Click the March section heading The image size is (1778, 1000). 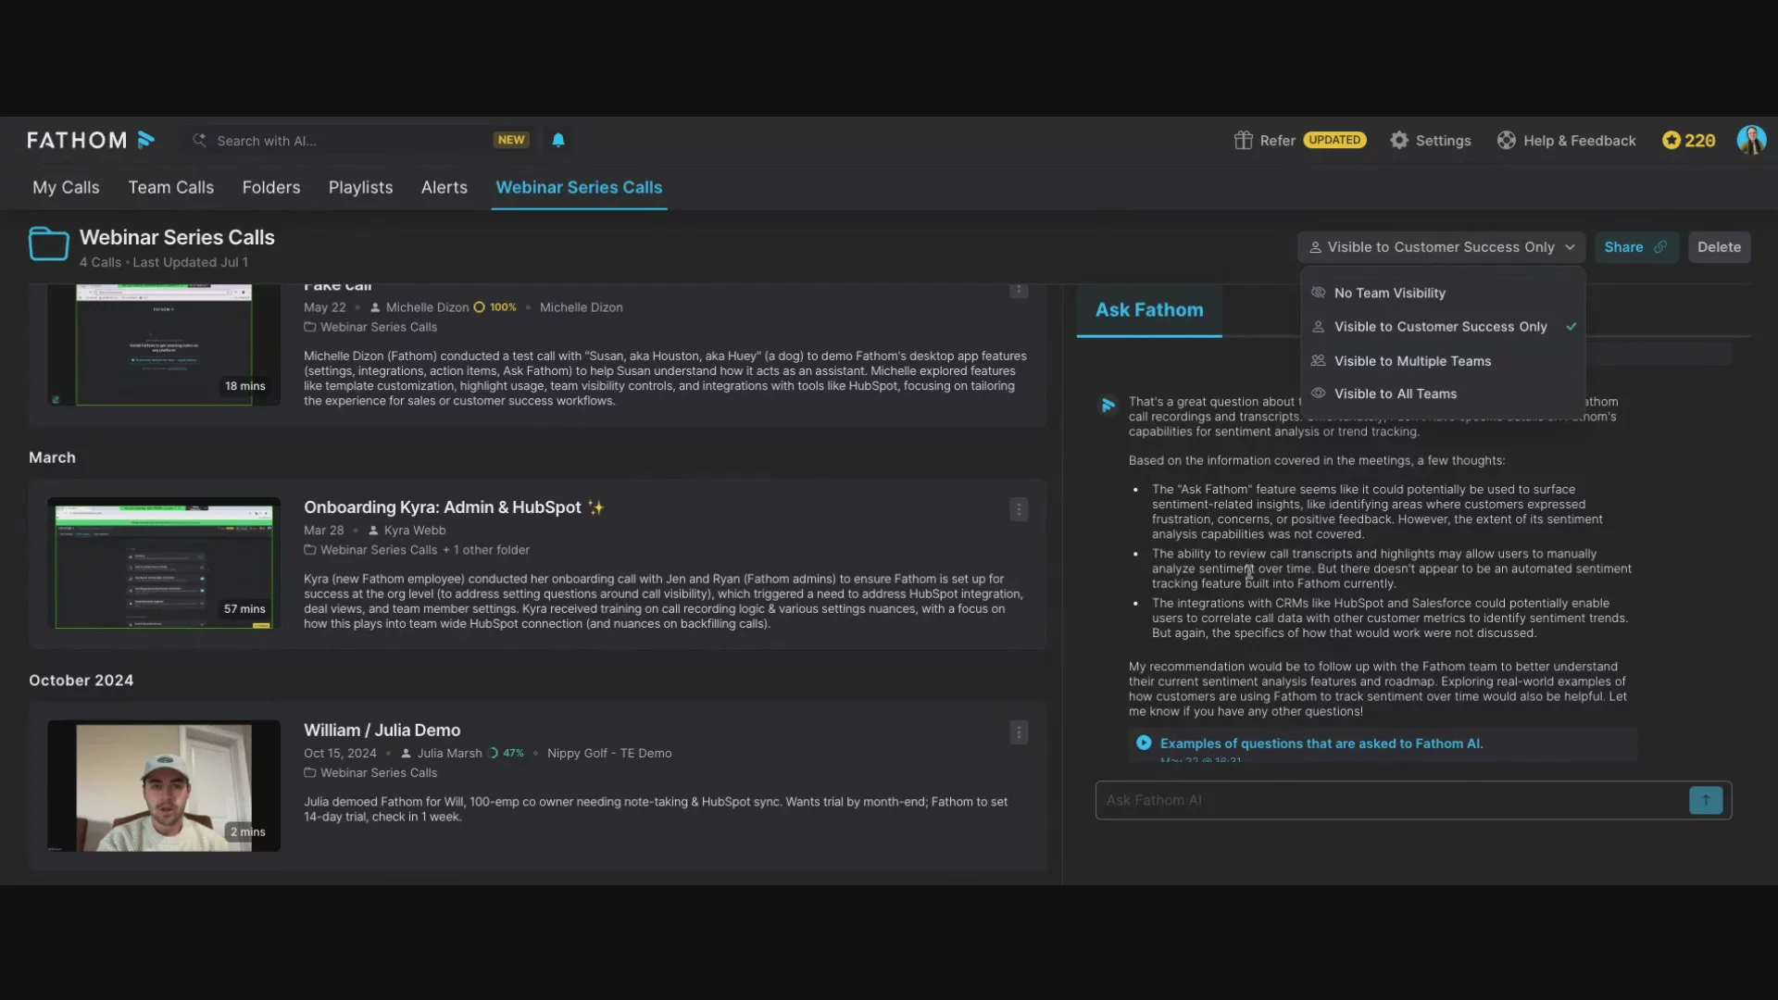(x=52, y=457)
